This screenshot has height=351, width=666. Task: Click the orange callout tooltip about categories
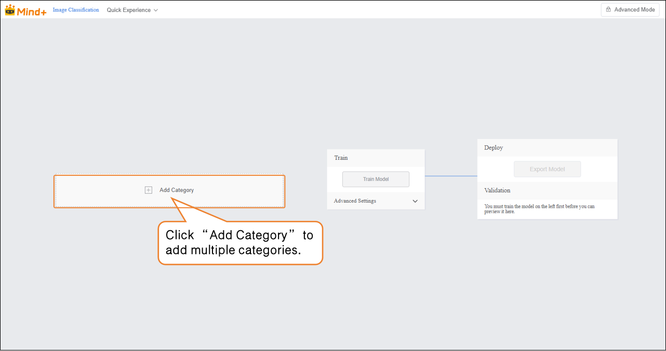240,243
